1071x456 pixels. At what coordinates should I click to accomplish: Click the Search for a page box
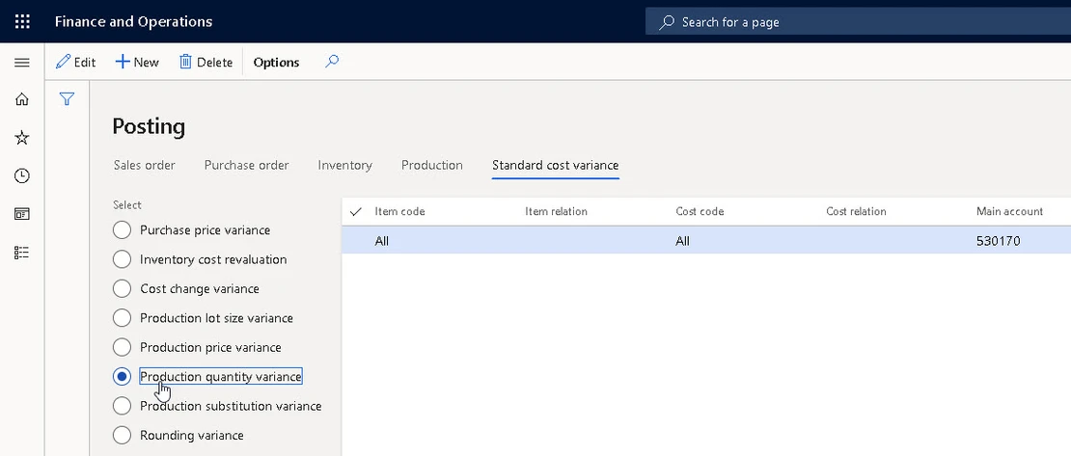(x=858, y=22)
